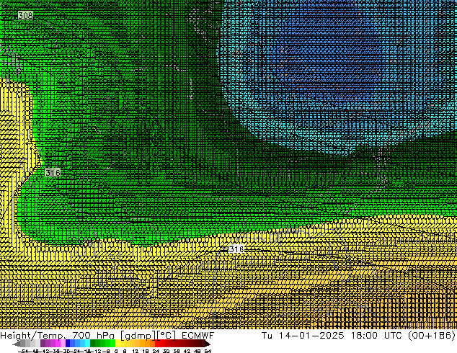Click the [°C] unit label
Screen dimensions: 457x353
[x=167, y=336]
